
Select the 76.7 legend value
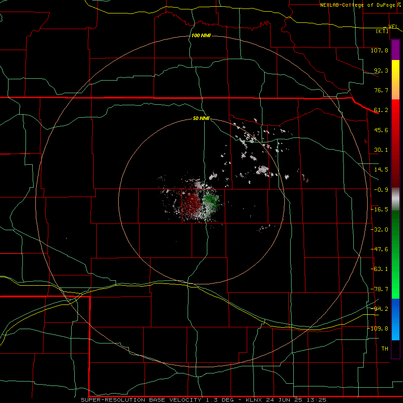click(x=381, y=90)
